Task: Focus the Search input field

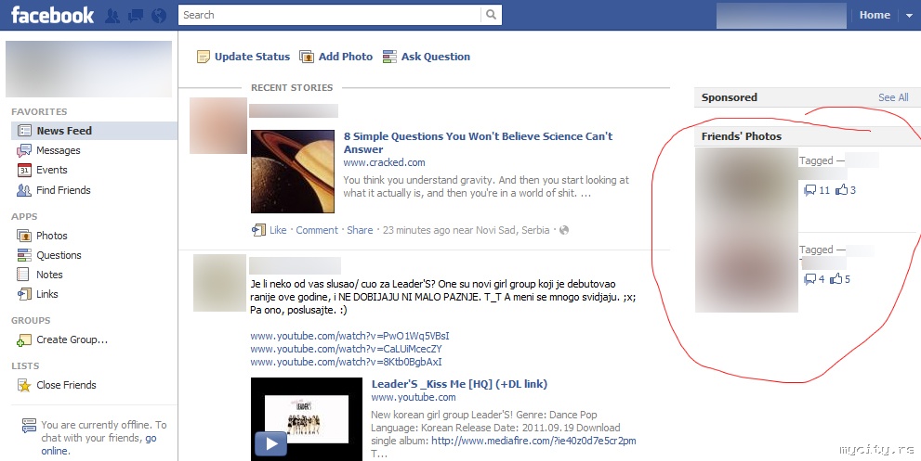Action: (x=330, y=15)
